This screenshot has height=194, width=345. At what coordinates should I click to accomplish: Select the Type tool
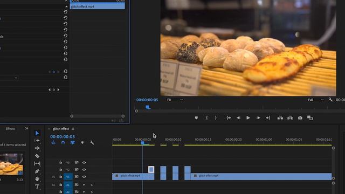pyautogui.click(x=37, y=186)
